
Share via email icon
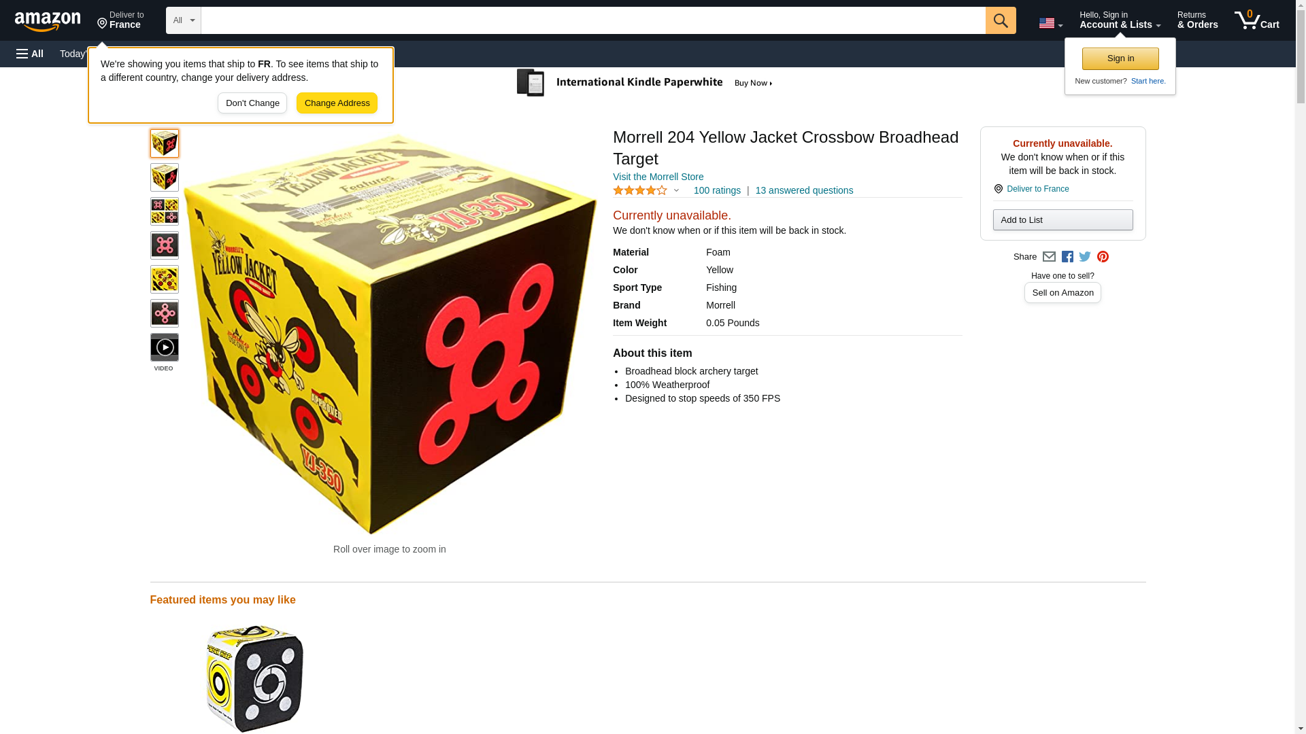[1049, 257]
